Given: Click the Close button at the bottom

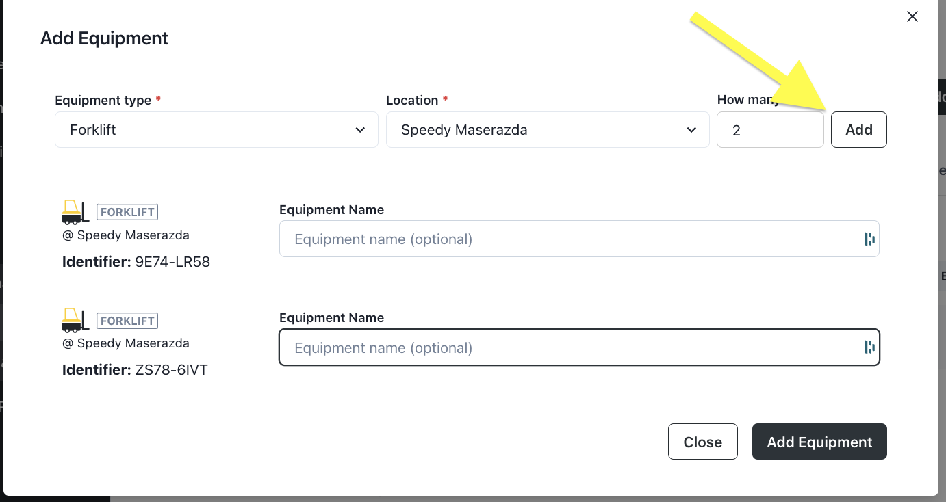Looking at the screenshot, I should [702, 441].
